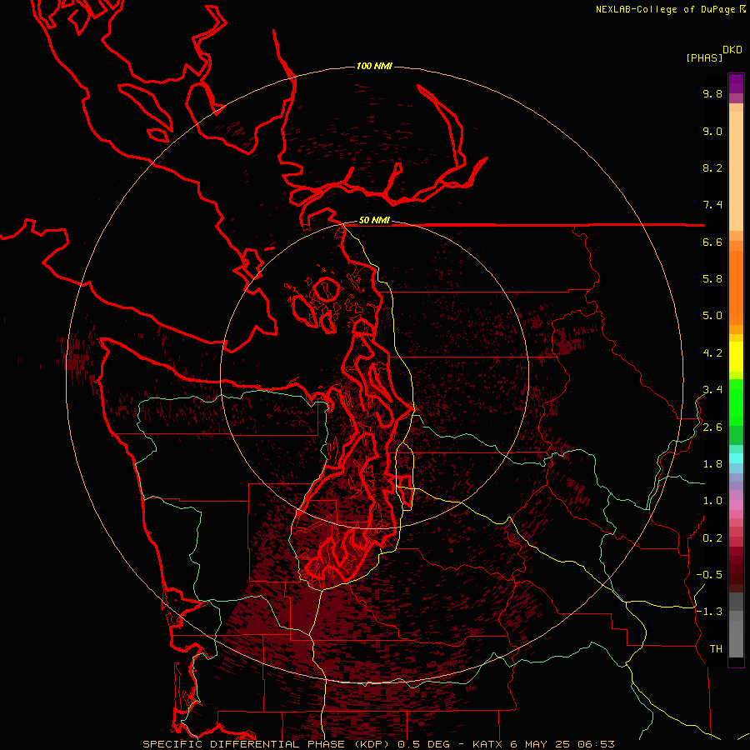Click the orange band of the color bar
Image resolution: width=750 pixels, height=750 pixels.
[x=736, y=287]
